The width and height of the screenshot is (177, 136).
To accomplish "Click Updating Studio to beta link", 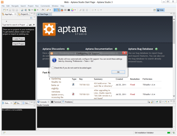I will (56, 85).
